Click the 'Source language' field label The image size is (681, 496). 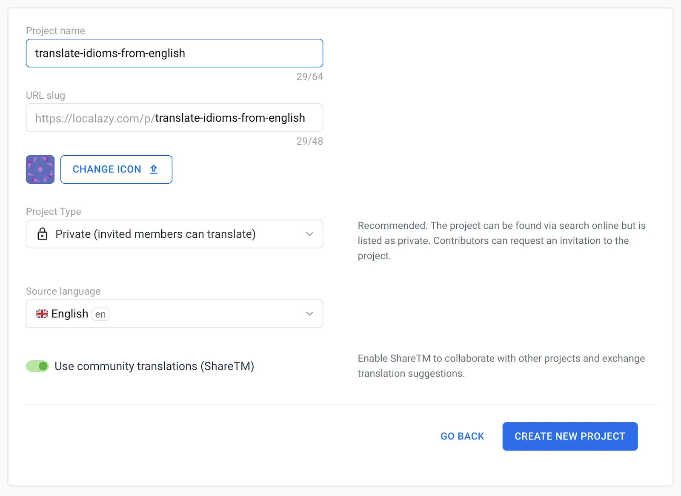63,291
